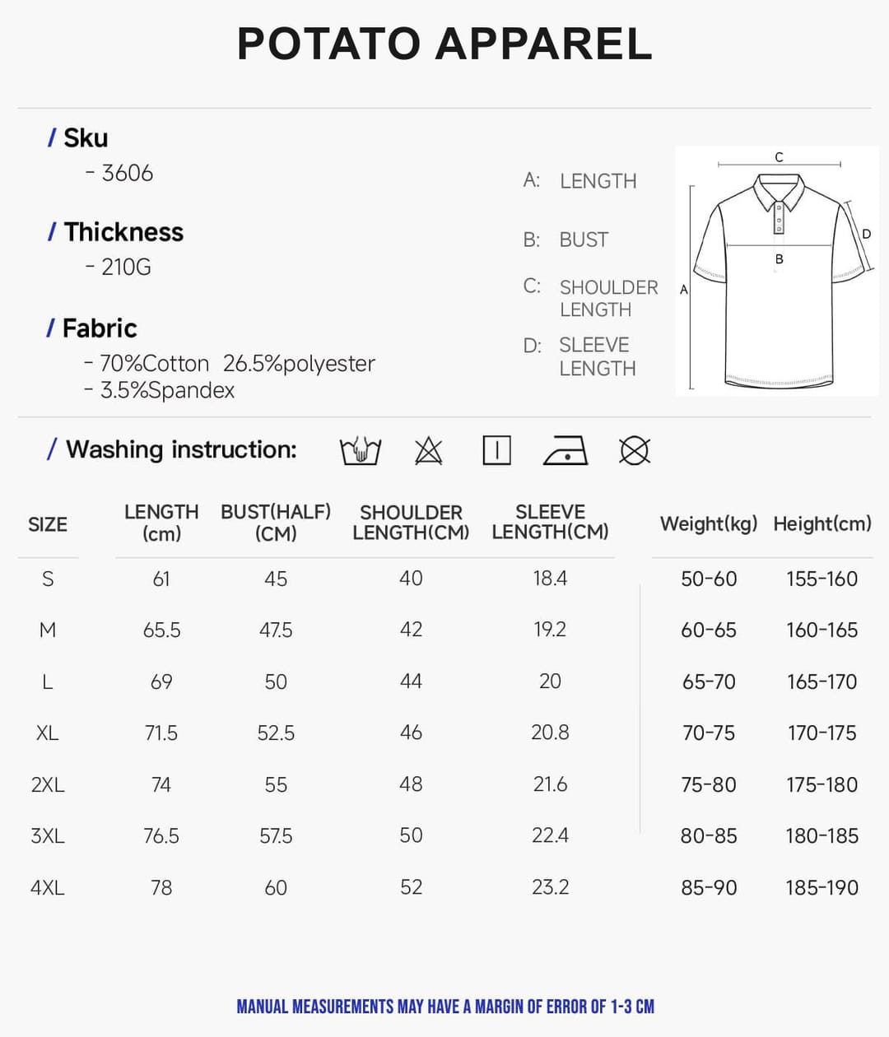Viewport: 889px width, 1037px height.
Task: Click the Sku number 3606
Action: (x=127, y=173)
